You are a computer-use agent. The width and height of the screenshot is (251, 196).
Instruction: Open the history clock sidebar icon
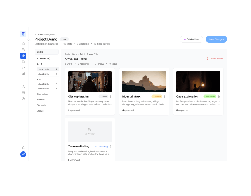pos(23,98)
